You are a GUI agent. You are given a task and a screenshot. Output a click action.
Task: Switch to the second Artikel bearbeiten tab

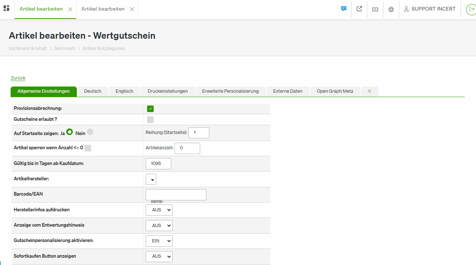point(103,9)
